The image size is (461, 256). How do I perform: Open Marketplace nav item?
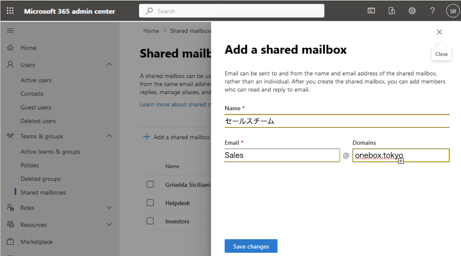[36, 242]
